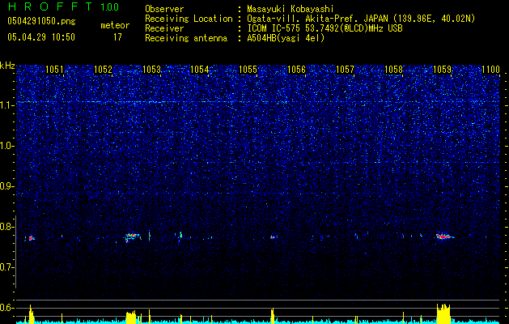Click the strong meteor echo at 1059
The height and width of the screenshot is (324, 509).
445,237
